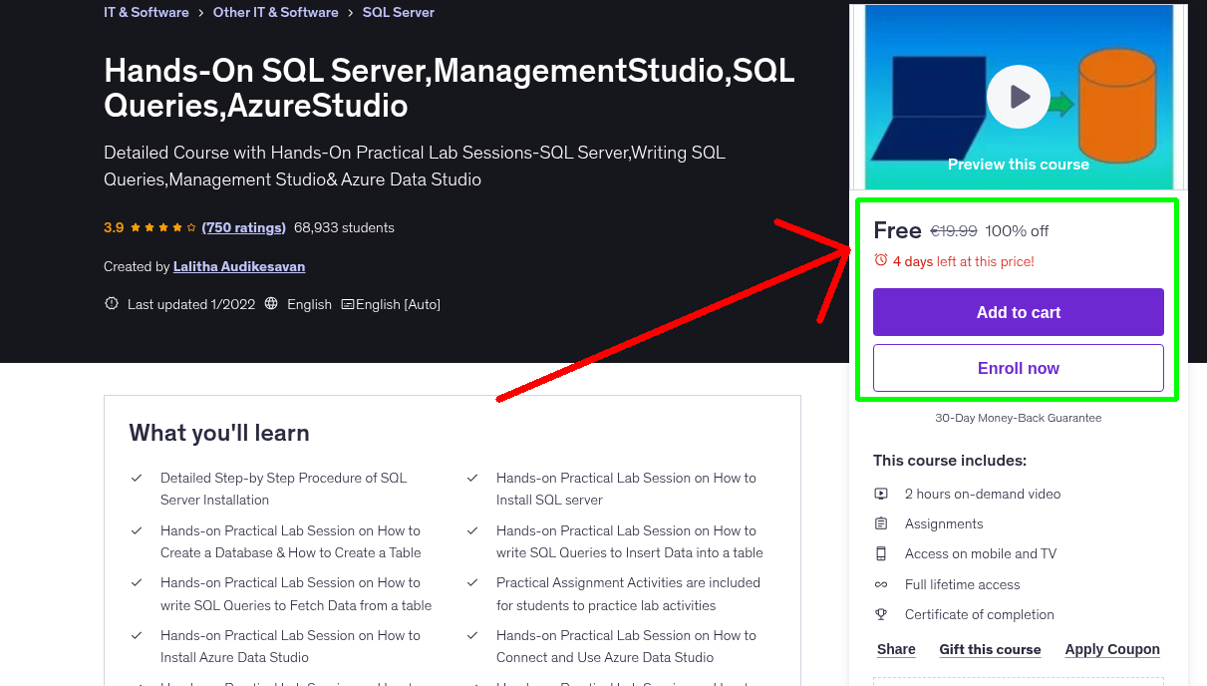
Task: Click checkmark beside Insert Data into a table
Action: [x=472, y=531]
